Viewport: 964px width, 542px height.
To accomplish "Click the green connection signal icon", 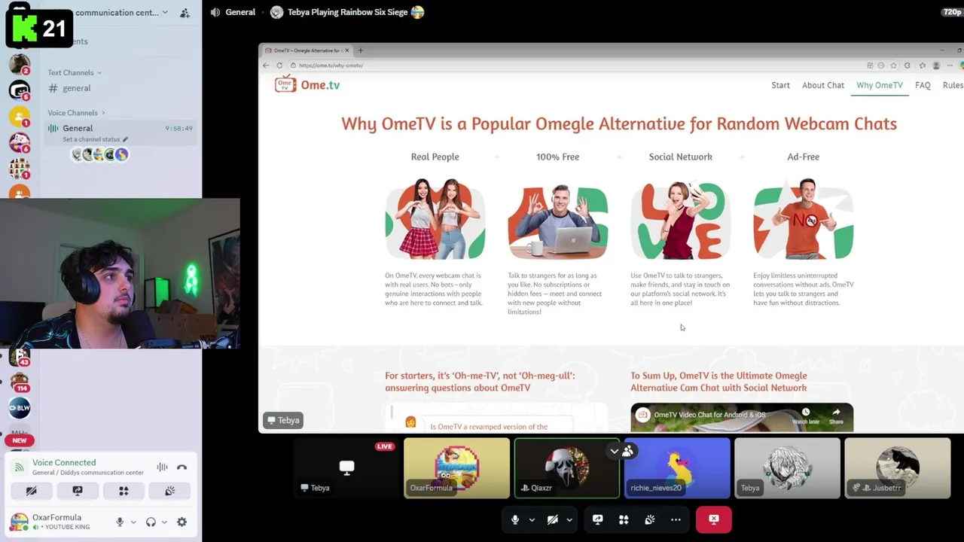I will [x=20, y=467].
